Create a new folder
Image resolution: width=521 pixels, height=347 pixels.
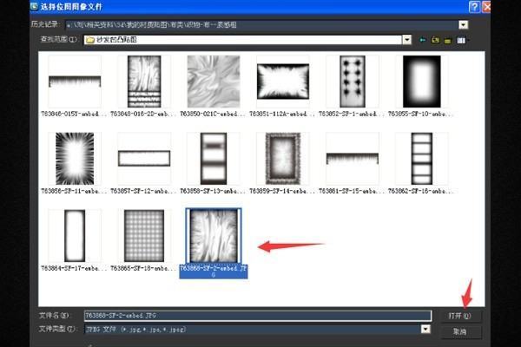point(446,40)
